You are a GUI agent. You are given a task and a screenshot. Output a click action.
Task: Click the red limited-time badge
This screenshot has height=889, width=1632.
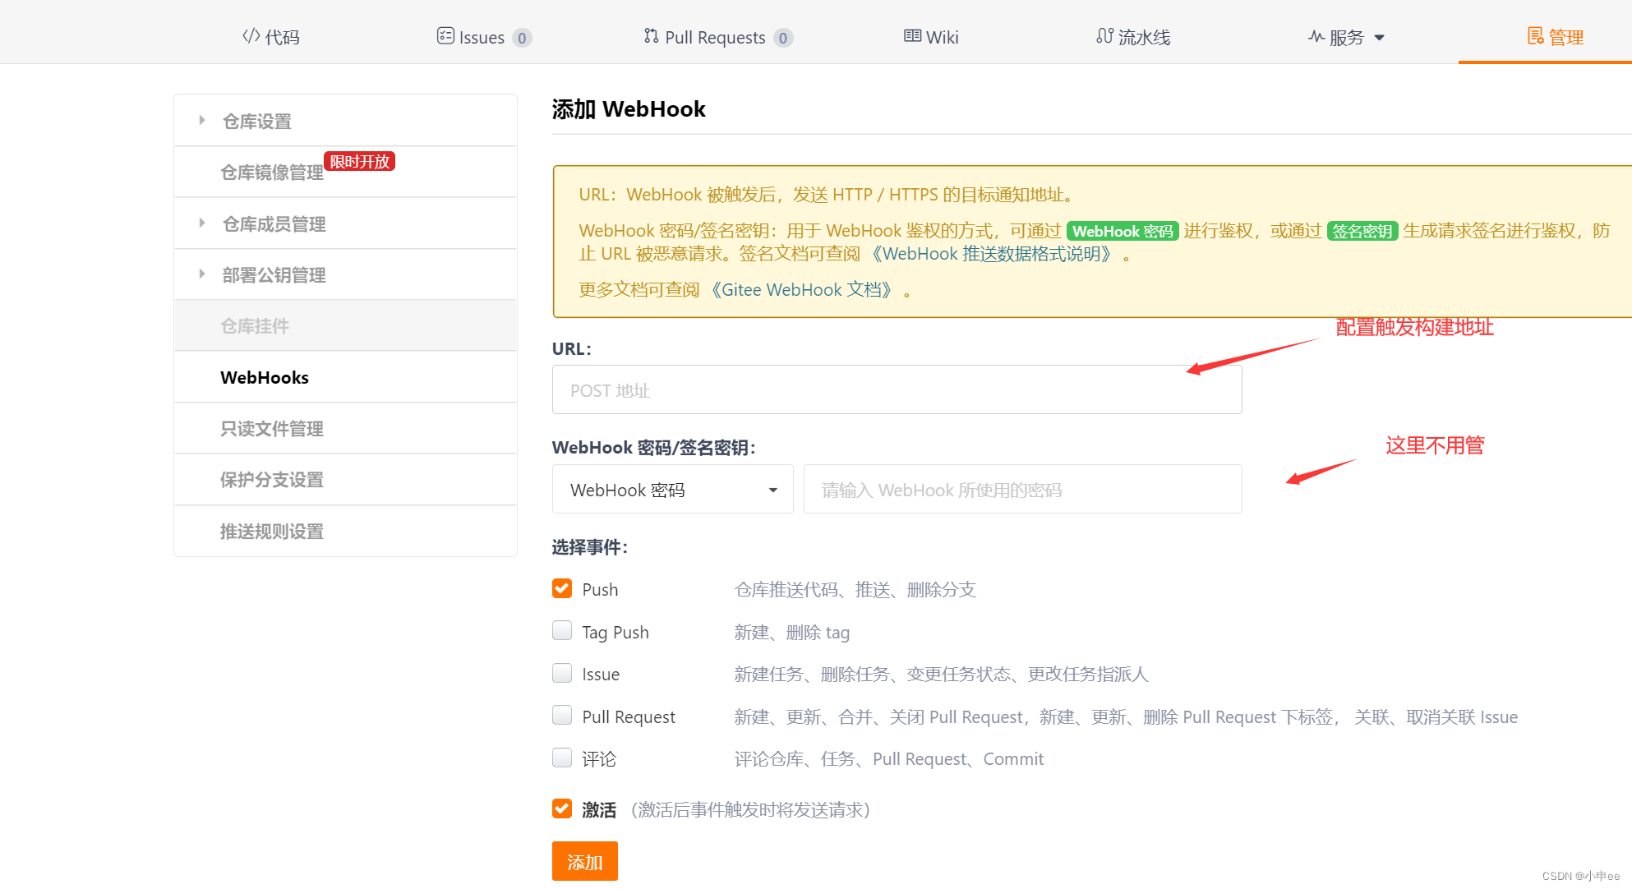click(359, 161)
